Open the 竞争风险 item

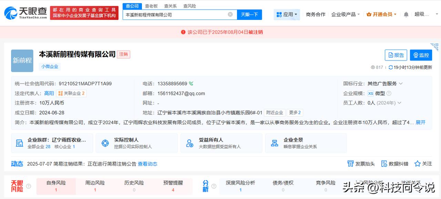[x=326, y=186]
